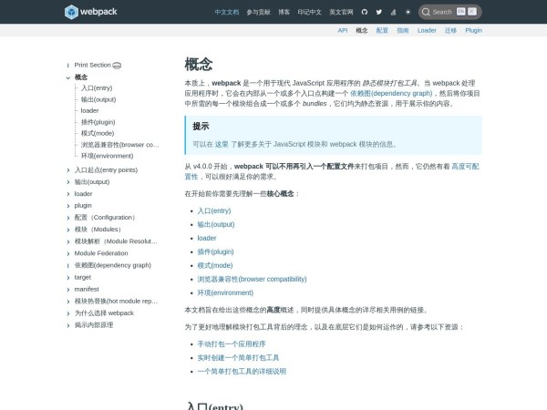Click the Stack Overflow icon
547x410 pixels.
click(x=392, y=12)
